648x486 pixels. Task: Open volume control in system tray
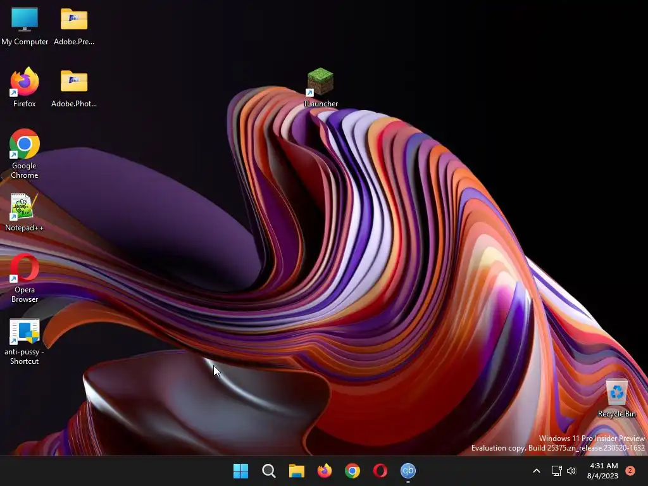[x=571, y=471]
